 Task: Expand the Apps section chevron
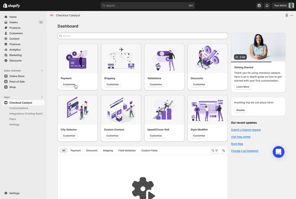[42, 97]
